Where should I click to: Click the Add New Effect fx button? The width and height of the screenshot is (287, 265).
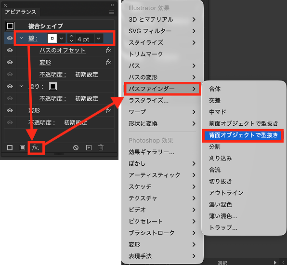36,147
